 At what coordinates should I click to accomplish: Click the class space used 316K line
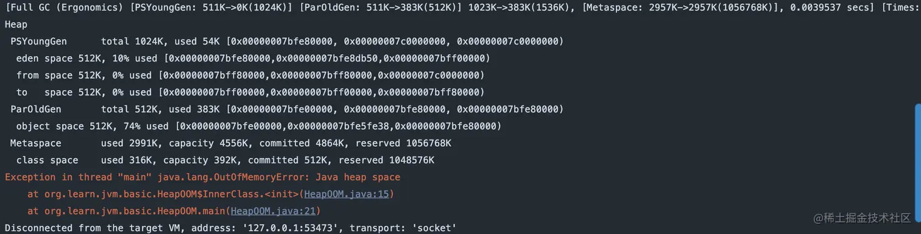tap(225, 160)
